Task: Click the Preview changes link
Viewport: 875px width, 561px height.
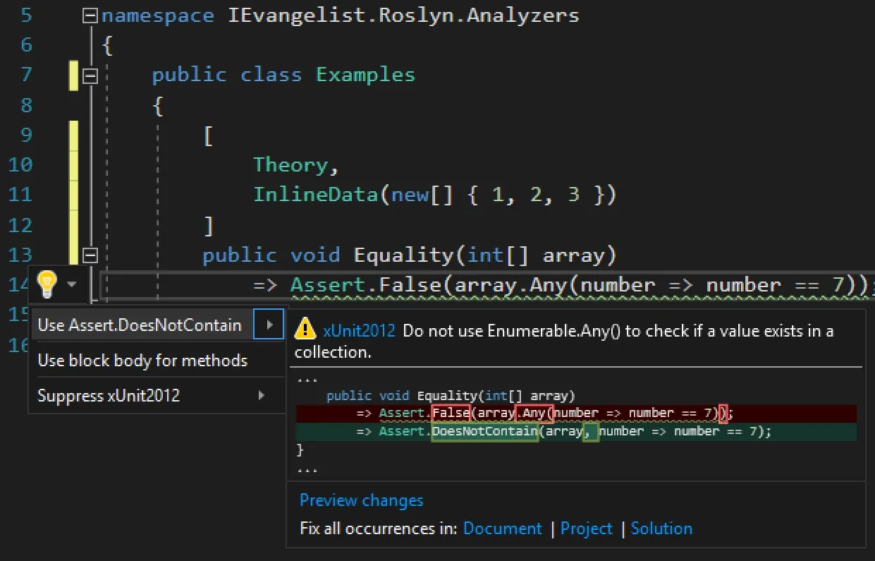Action: [x=361, y=500]
